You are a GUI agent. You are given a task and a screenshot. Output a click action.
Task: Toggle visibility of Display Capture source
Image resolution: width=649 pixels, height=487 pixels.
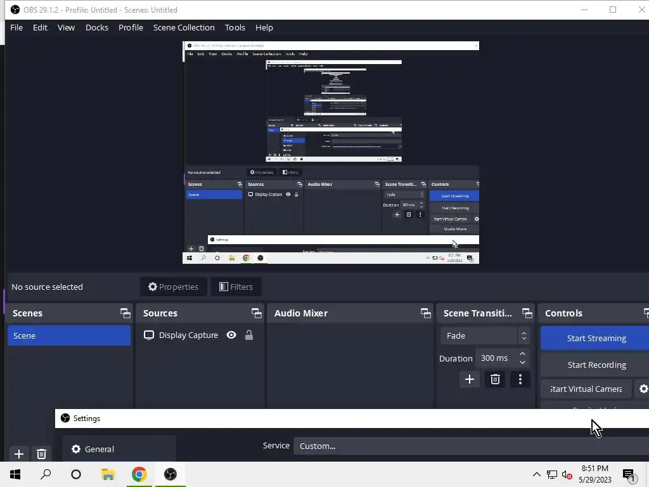[x=231, y=335]
